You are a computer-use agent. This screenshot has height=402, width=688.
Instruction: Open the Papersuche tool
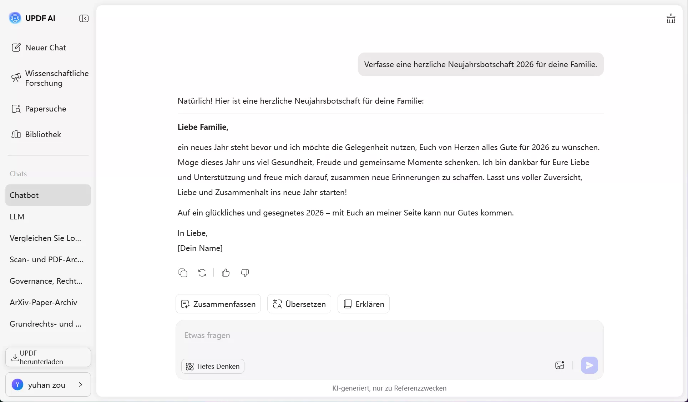coord(45,109)
